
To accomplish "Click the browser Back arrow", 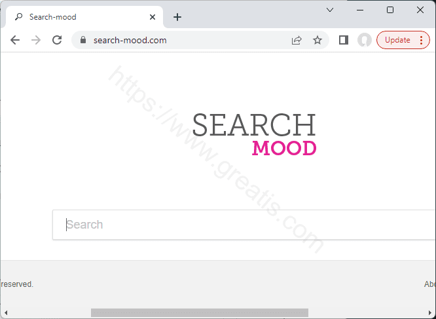I will pos(15,40).
